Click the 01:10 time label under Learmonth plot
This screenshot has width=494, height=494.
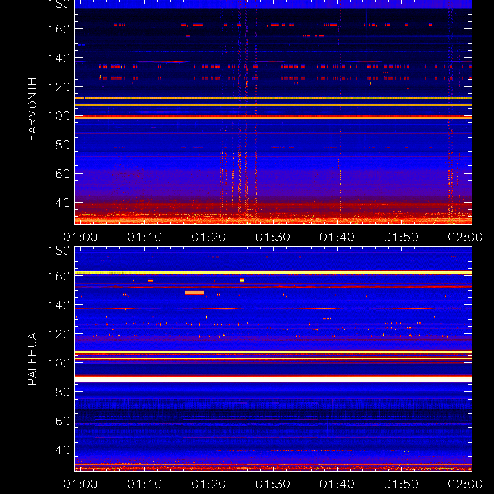click(x=144, y=237)
